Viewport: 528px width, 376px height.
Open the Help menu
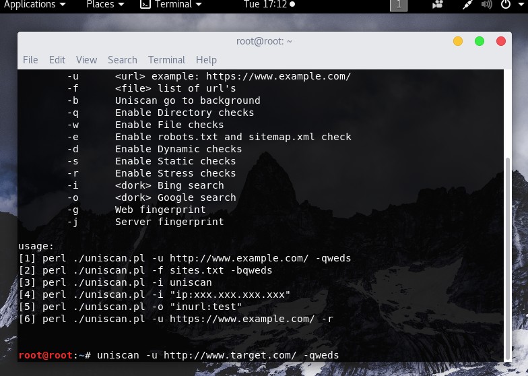coord(206,60)
